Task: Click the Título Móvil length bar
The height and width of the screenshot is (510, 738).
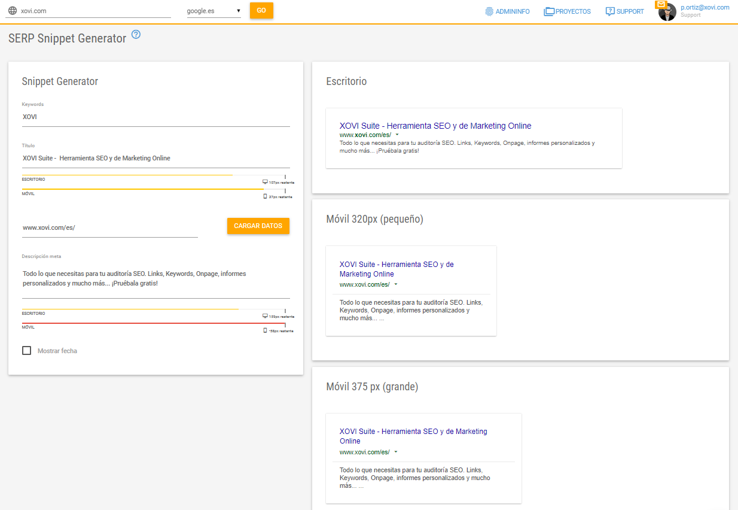Action: [x=154, y=189]
